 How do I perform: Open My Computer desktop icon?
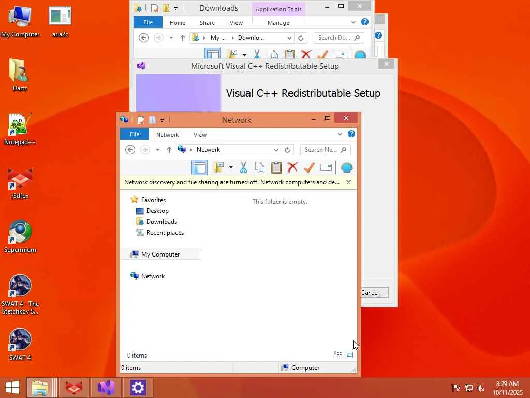[x=20, y=21]
